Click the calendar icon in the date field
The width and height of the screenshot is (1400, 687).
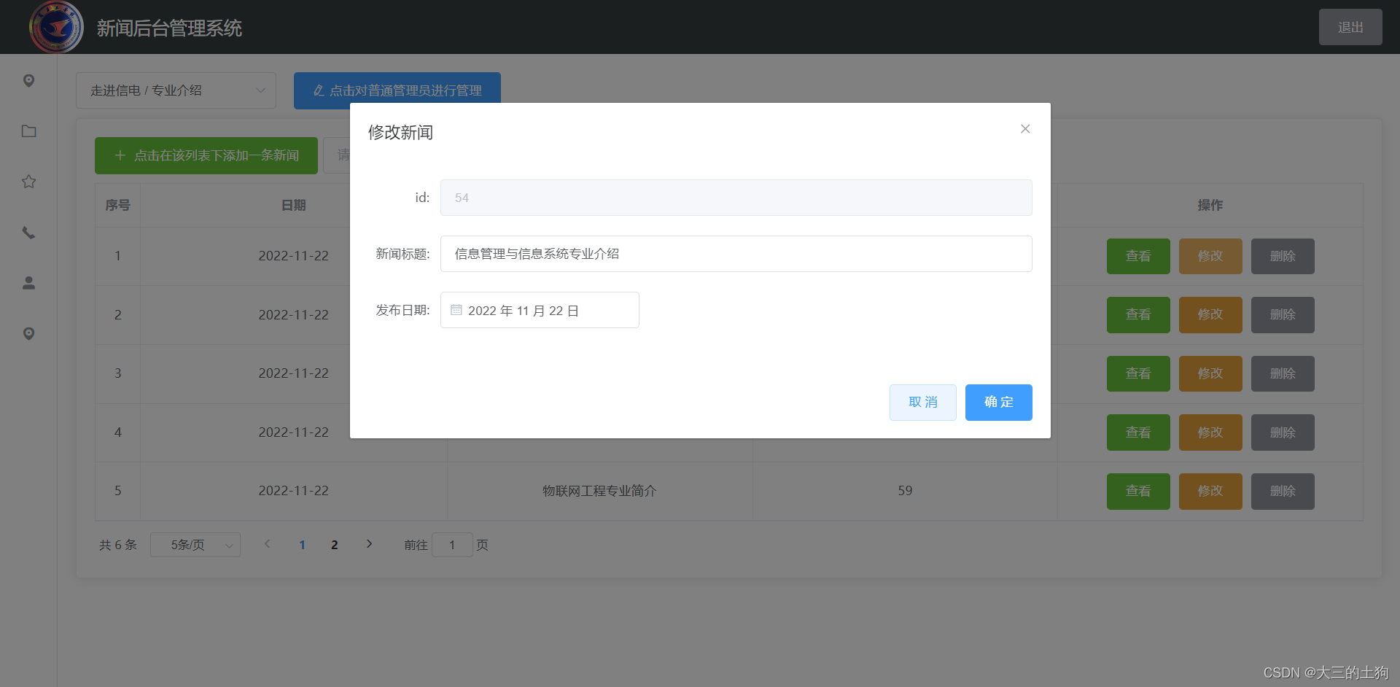point(456,309)
